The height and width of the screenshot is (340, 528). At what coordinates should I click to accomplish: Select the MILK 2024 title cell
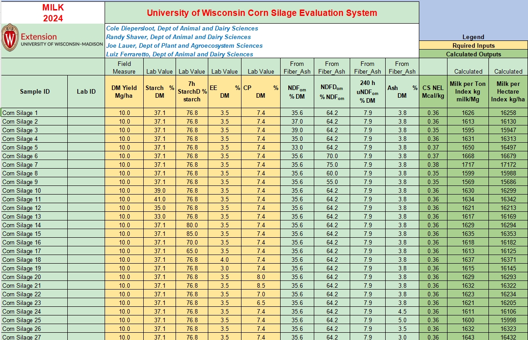pyautogui.click(x=53, y=13)
